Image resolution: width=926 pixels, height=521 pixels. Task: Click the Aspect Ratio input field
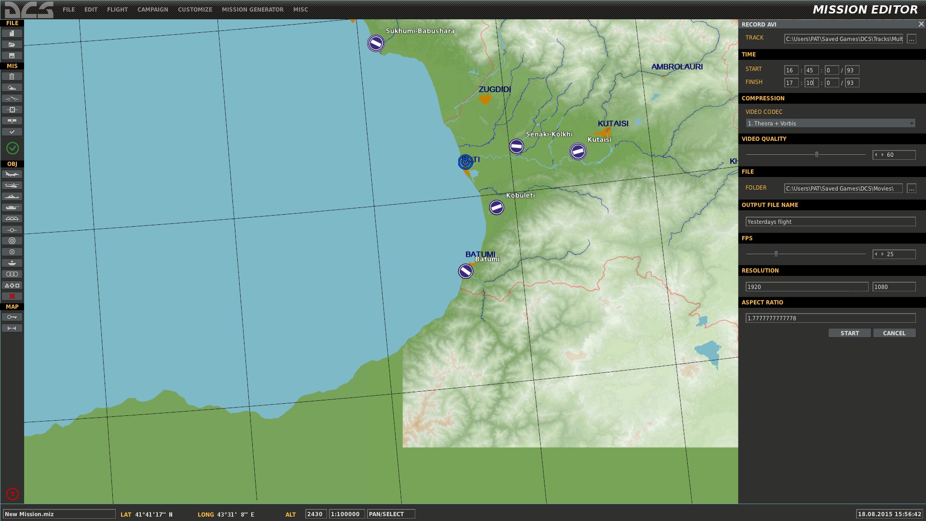point(831,318)
